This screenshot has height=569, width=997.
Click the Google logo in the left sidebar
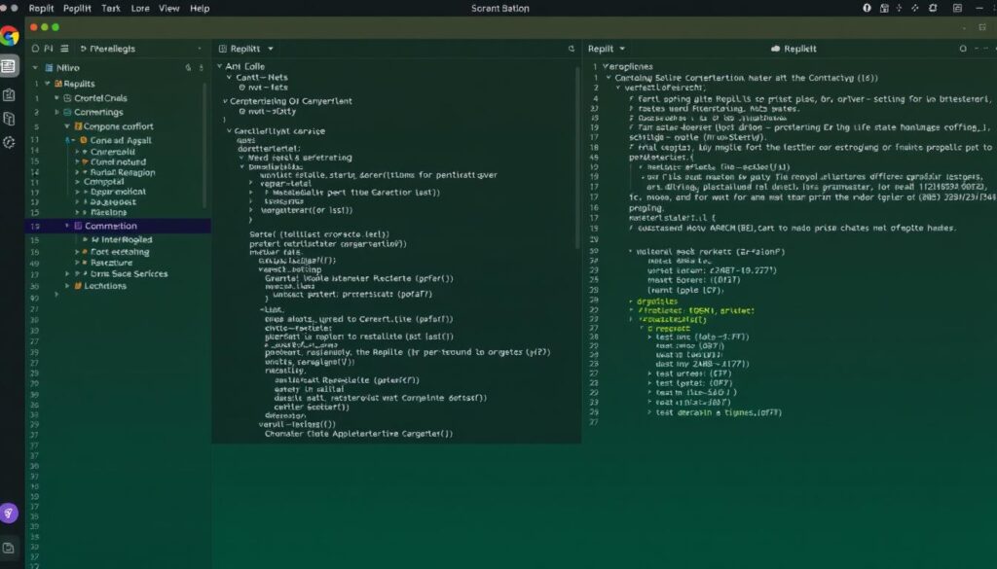click(9, 37)
